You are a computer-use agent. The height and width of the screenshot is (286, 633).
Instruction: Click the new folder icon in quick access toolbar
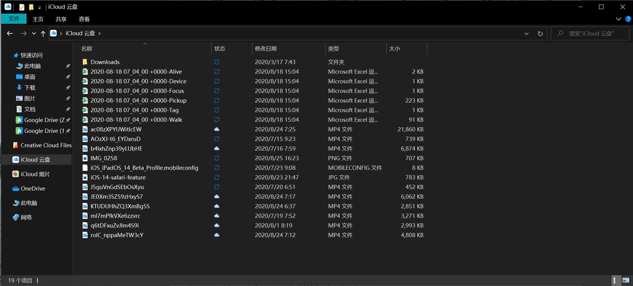31,7
